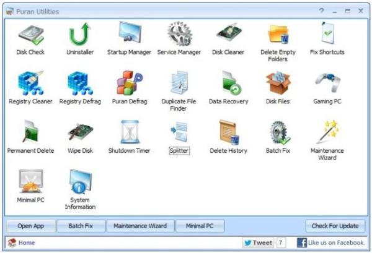Click the Disk Files box icon
Screen dimensions: 372x253
tap(278, 84)
